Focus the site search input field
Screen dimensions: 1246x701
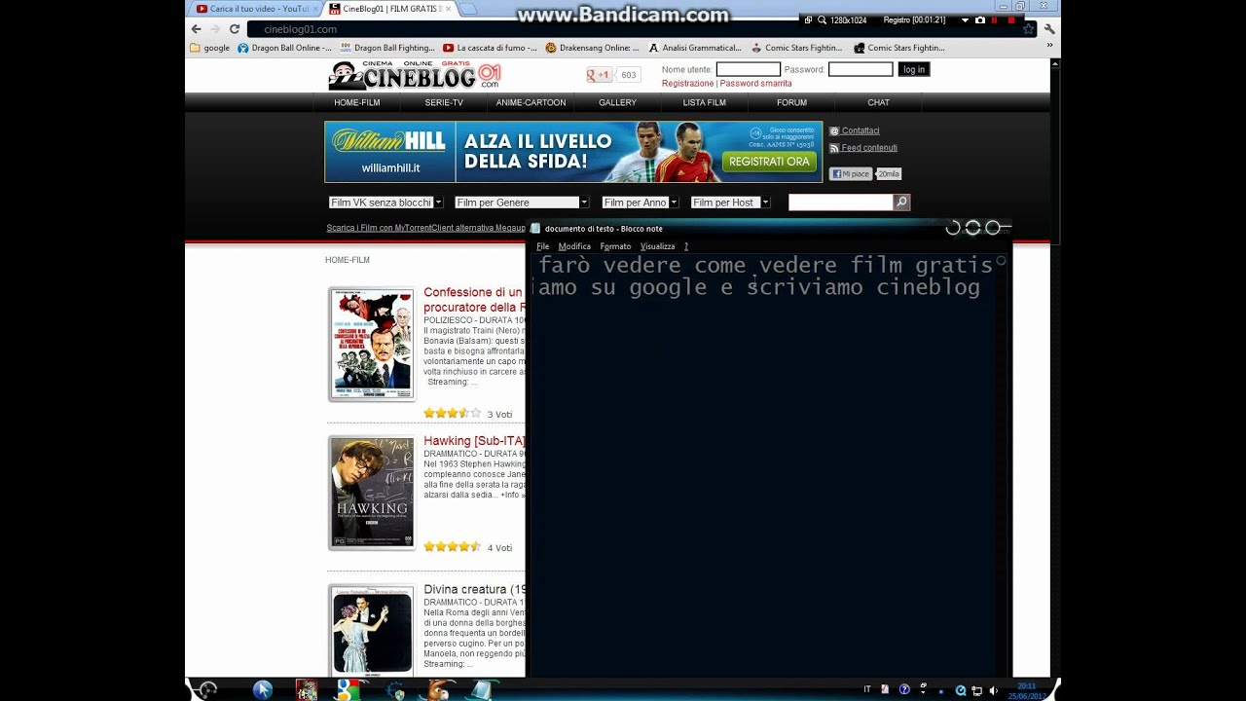(x=840, y=203)
